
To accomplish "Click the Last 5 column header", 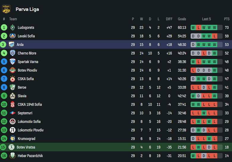I will pos(206,19).
